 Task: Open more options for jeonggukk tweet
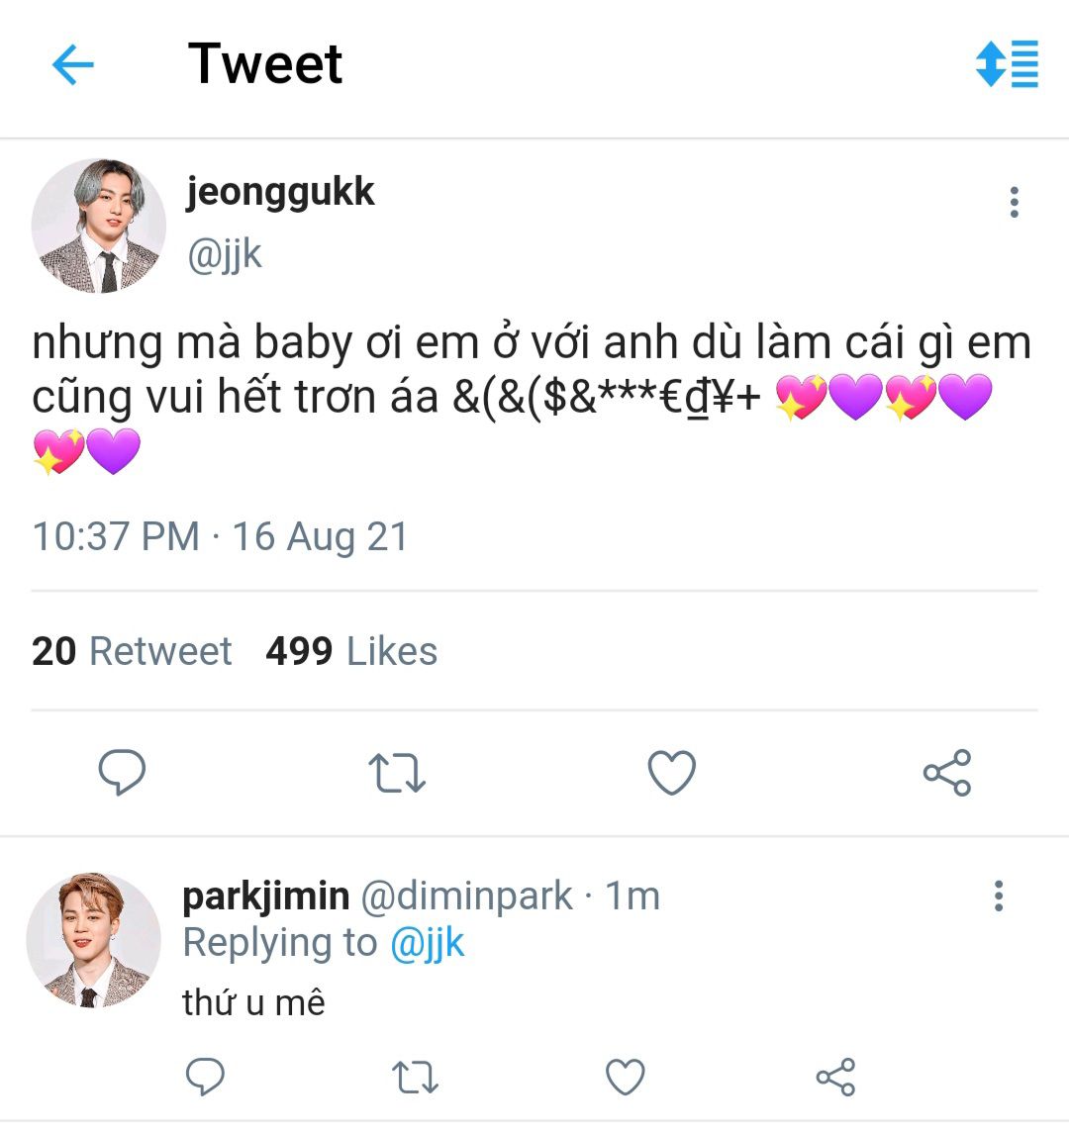coord(1014,203)
